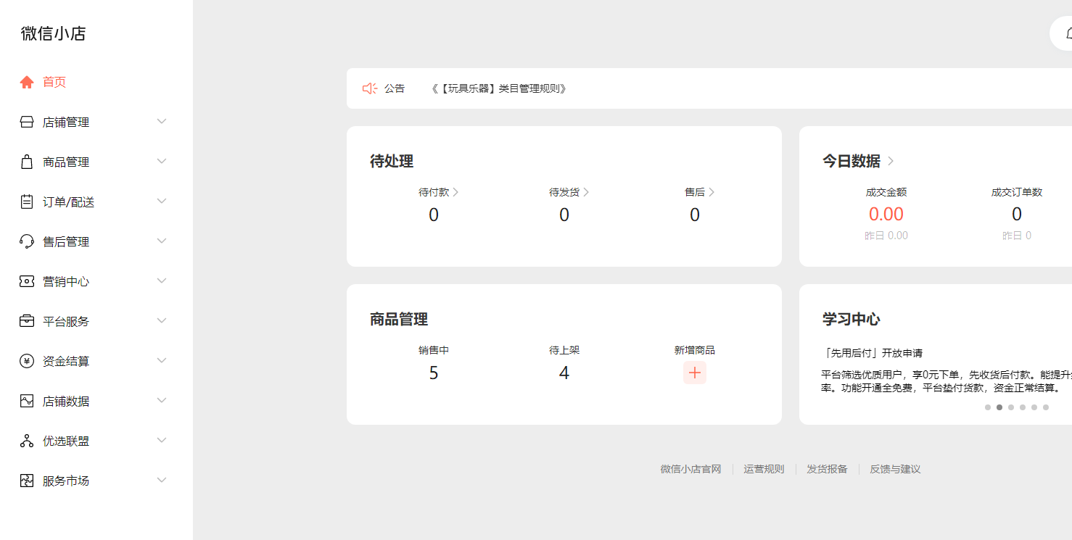Click the coupon icon for 营销中心

click(27, 281)
